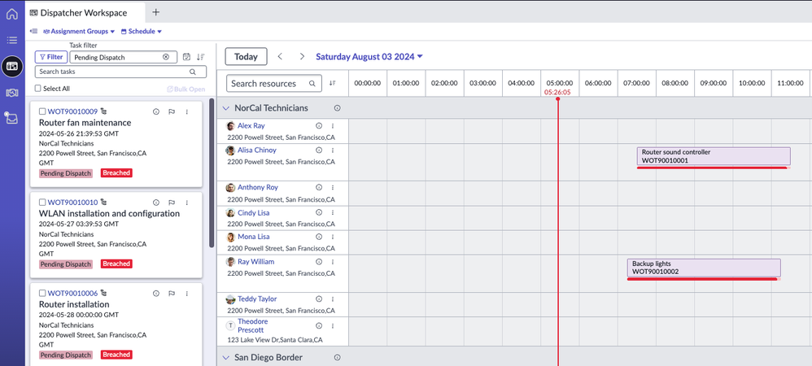Click the sort resources icon
812x366 pixels.
point(333,83)
